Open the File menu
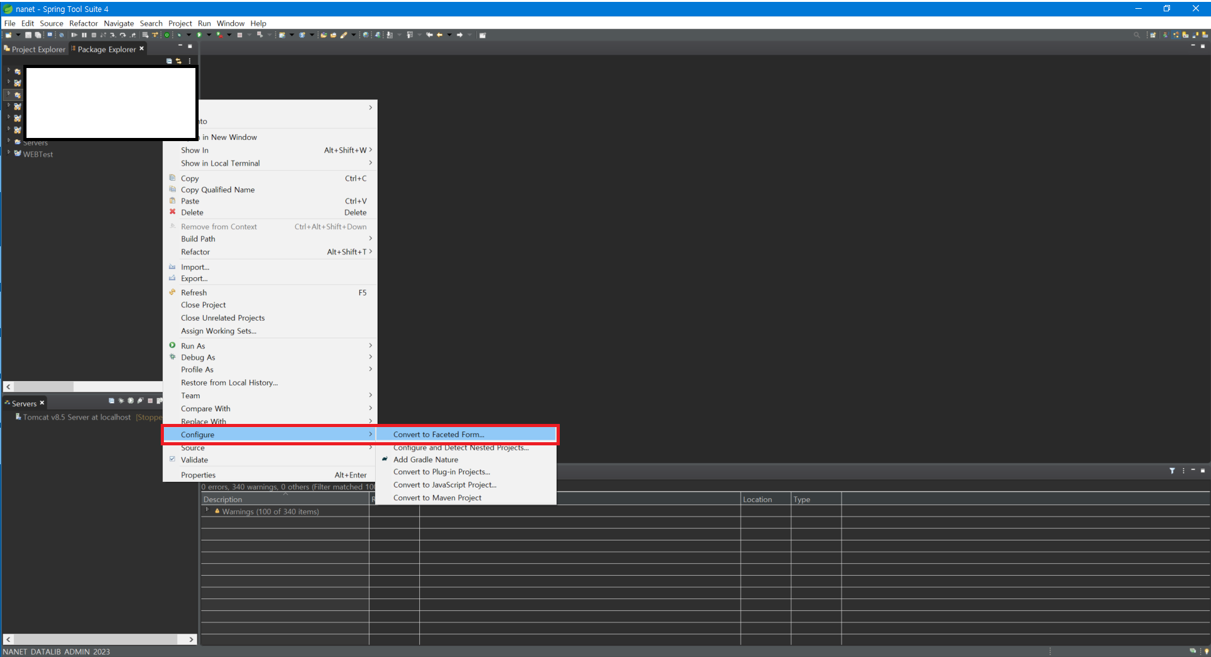This screenshot has height=657, width=1211. tap(9, 23)
